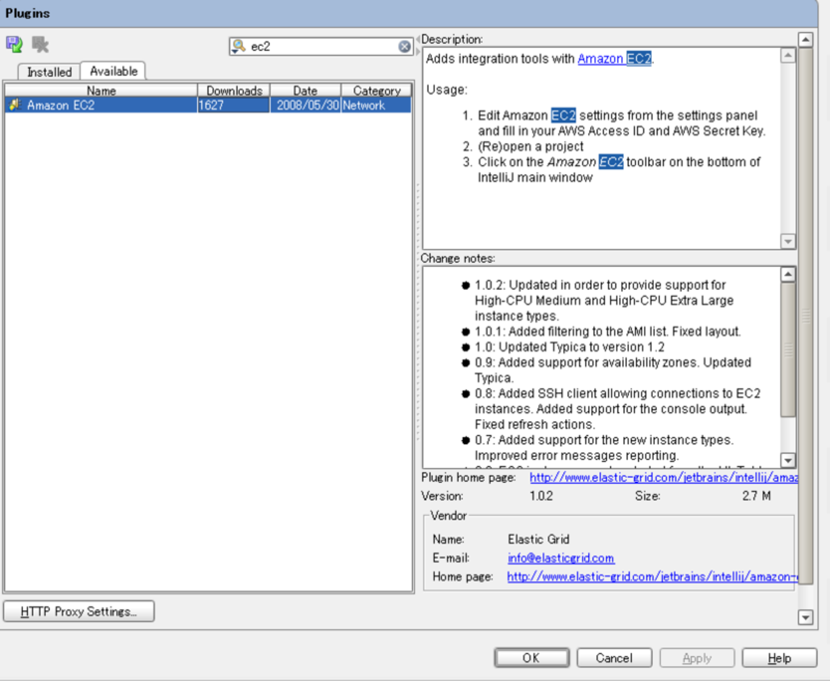Click the outer details panel scroll-down arrow
This screenshot has height=681, width=830.
point(806,617)
